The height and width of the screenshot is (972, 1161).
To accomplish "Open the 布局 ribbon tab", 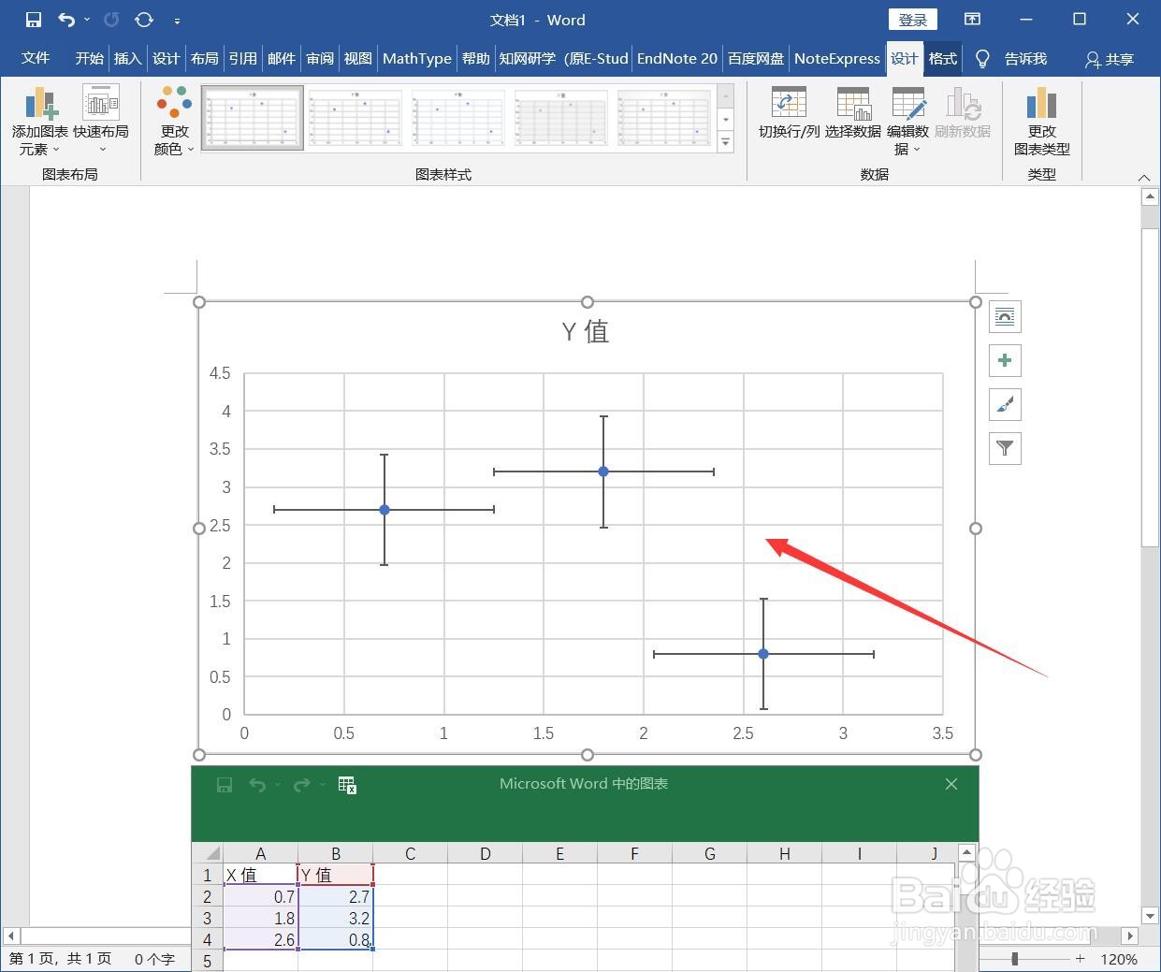I will tap(204, 58).
